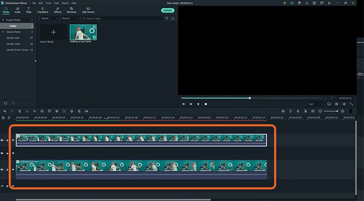Open the color correction palette icon
Image resolution: width=364 pixels, height=201 pixels.
[x=49, y=111]
